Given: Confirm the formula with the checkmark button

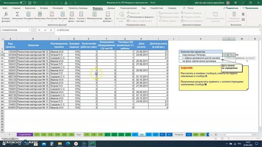Looking at the screenshot, I should tap(45, 30).
